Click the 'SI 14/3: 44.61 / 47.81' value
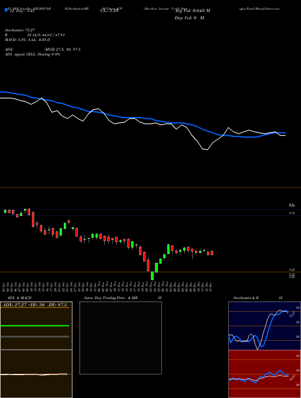Image resolution: width=301 pixels, height=398 pixels. pos(46,35)
